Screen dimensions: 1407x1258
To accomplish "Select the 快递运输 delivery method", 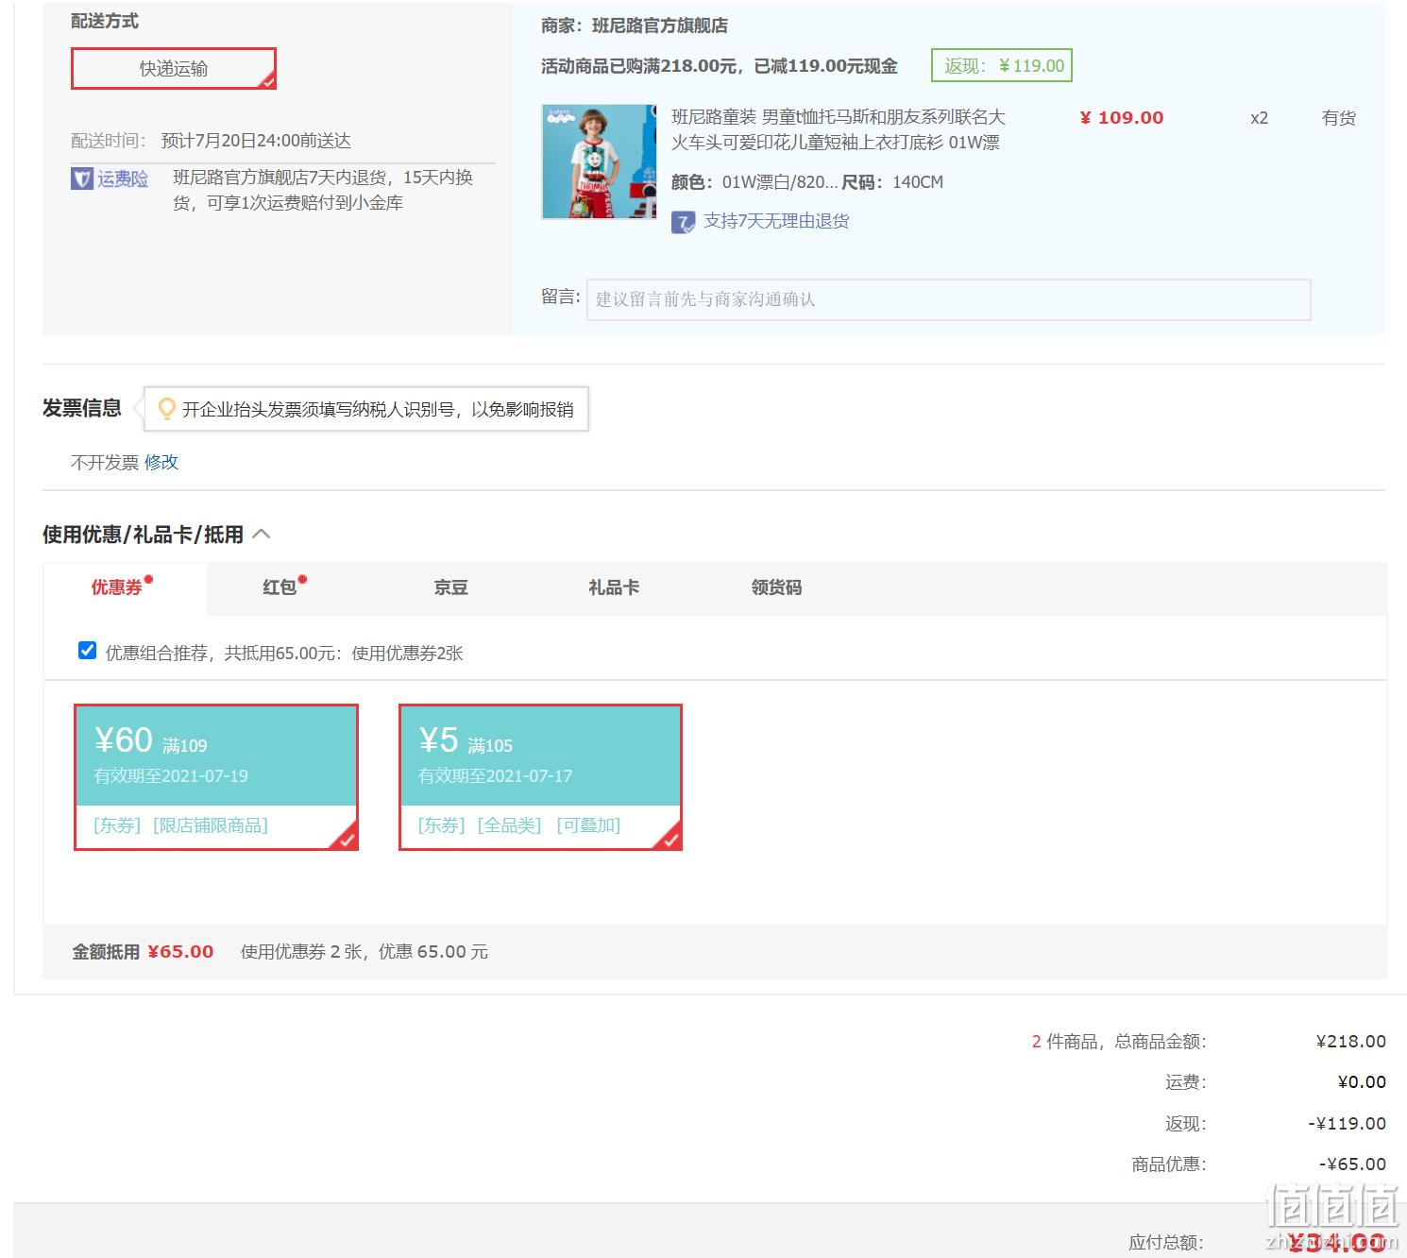I will pyautogui.click(x=174, y=69).
